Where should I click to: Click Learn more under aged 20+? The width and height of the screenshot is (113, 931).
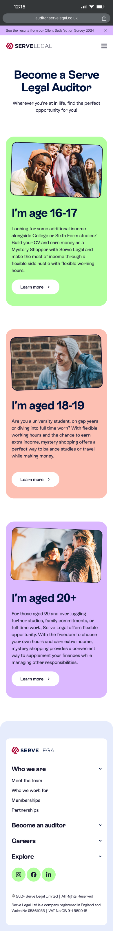(35, 679)
